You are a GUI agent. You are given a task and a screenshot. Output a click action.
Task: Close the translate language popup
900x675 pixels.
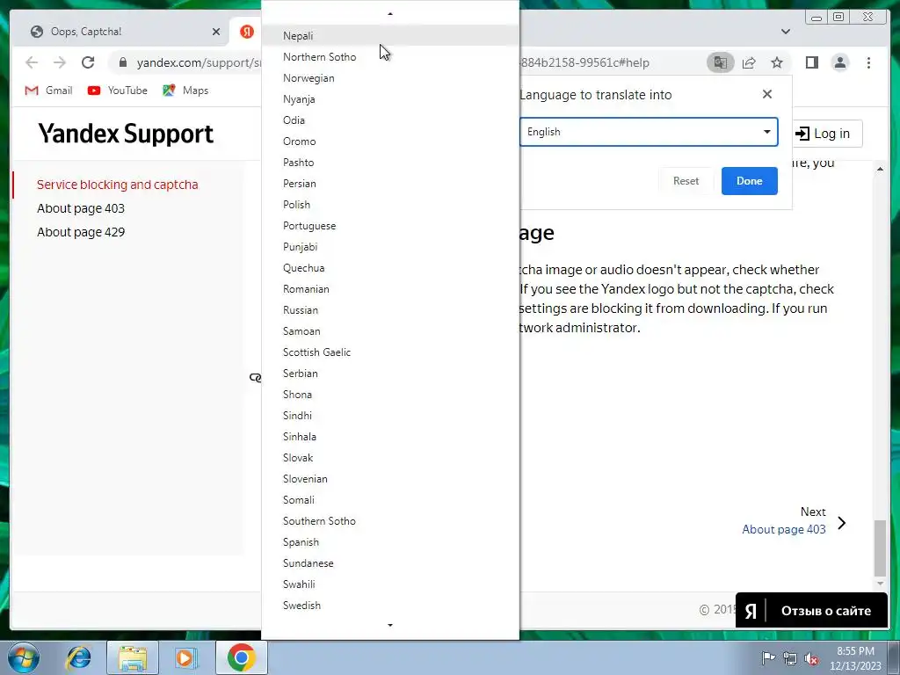(x=766, y=94)
